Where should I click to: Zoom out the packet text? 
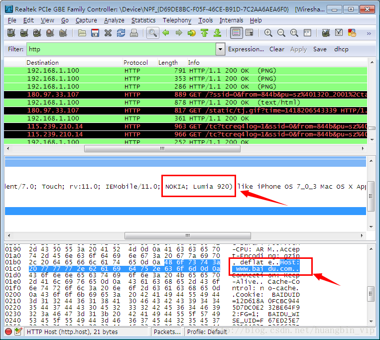point(281,33)
